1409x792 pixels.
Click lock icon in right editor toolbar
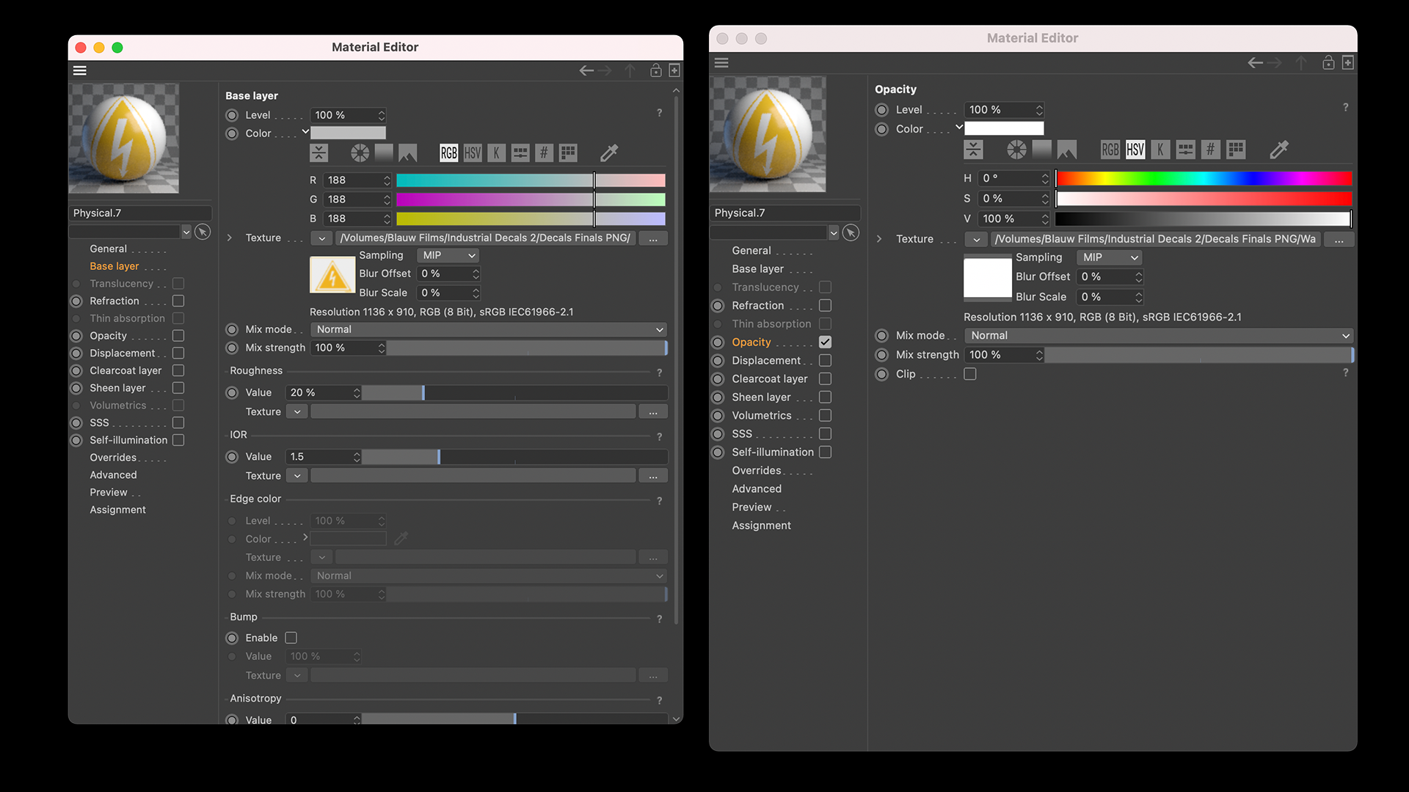1328,62
